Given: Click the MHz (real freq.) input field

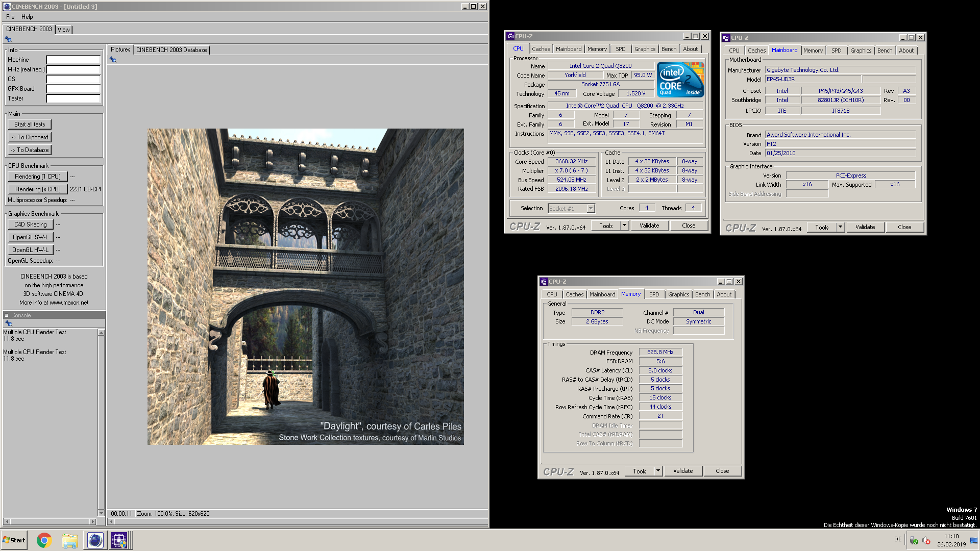Looking at the screenshot, I should click(x=73, y=69).
